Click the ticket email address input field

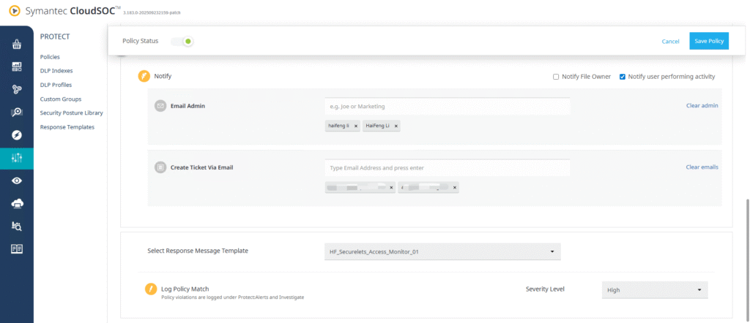[447, 168]
